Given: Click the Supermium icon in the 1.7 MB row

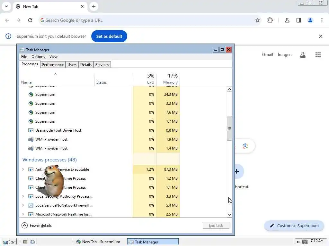Looking at the screenshot, I should (x=31, y=121).
